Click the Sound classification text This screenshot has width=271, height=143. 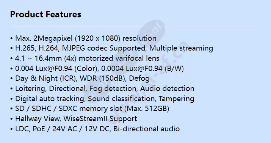[122, 98]
